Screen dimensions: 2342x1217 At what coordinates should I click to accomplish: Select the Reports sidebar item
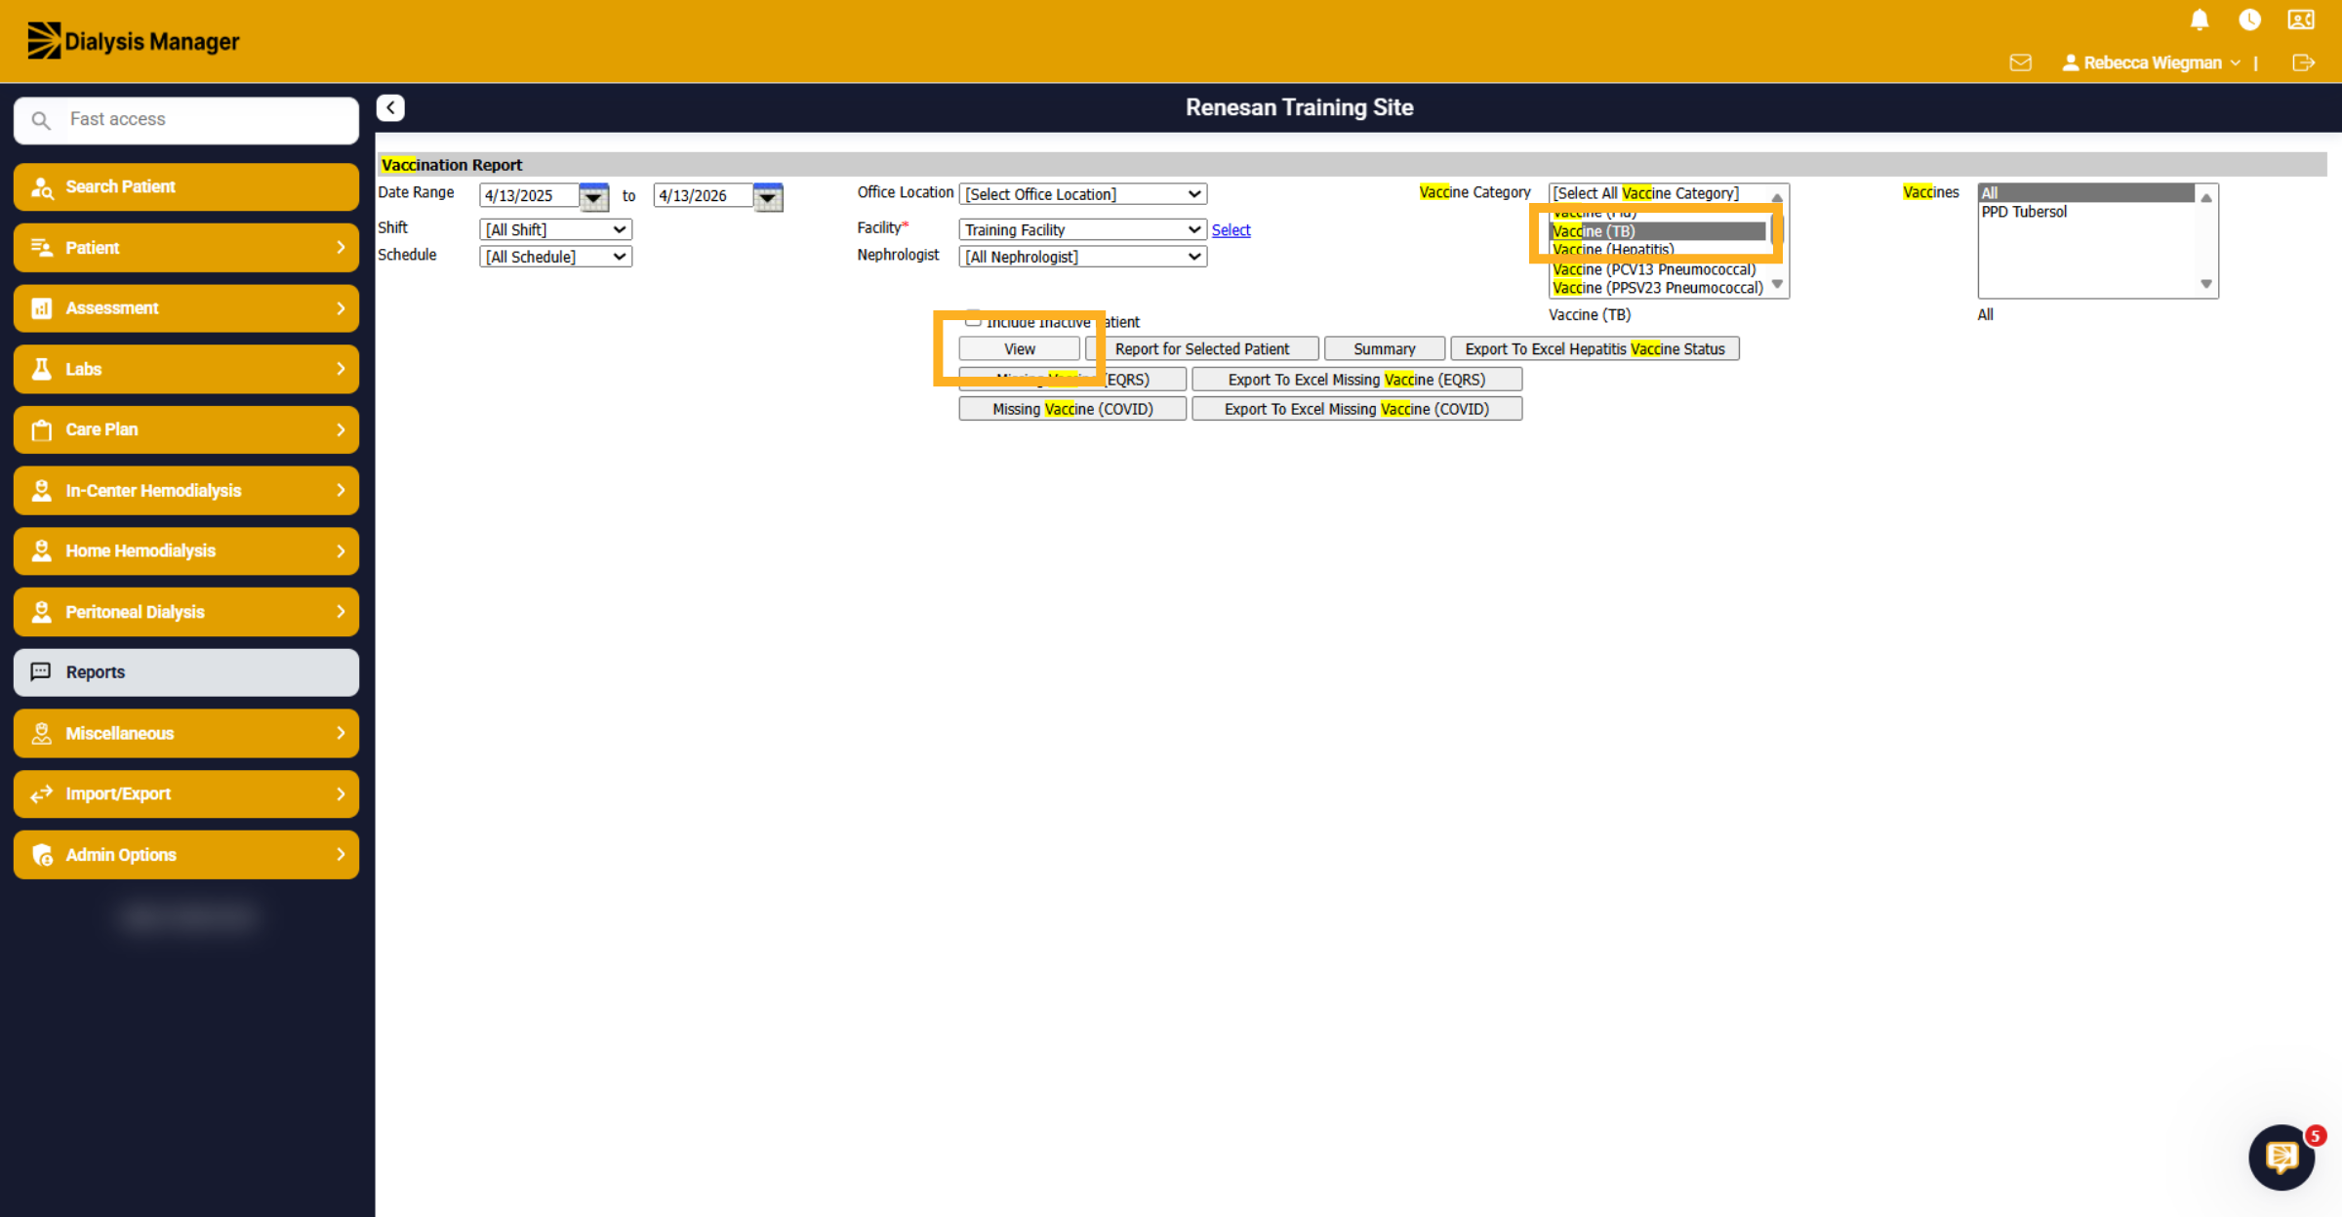(x=186, y=672)
